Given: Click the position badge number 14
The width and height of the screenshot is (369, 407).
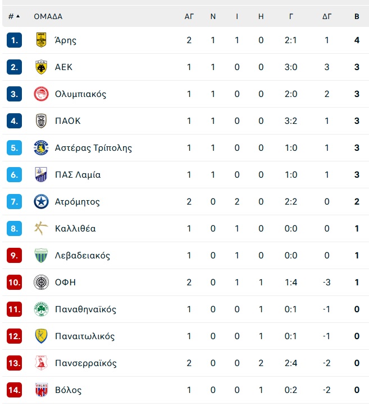Looking at the screenshot, I should pyautogui.click(x=14, y=390).
